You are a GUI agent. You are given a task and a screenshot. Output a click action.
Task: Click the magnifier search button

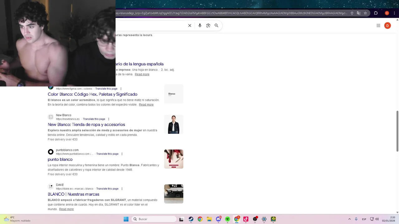tap(216, 26)
